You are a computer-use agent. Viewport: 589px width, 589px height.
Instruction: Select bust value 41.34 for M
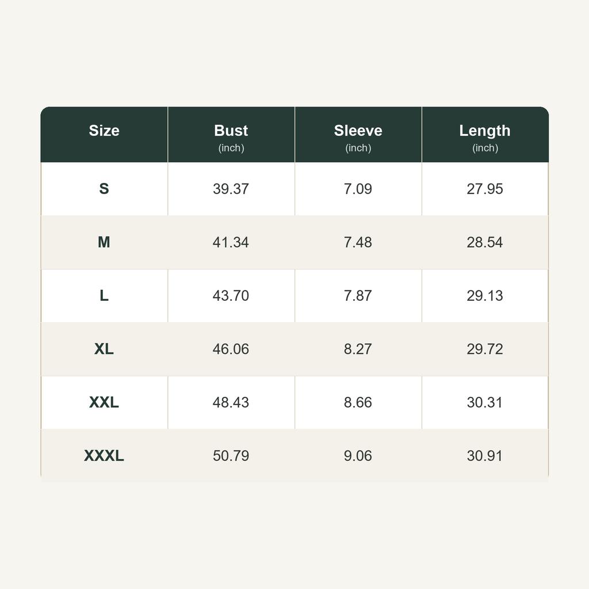tap(231, 242)
